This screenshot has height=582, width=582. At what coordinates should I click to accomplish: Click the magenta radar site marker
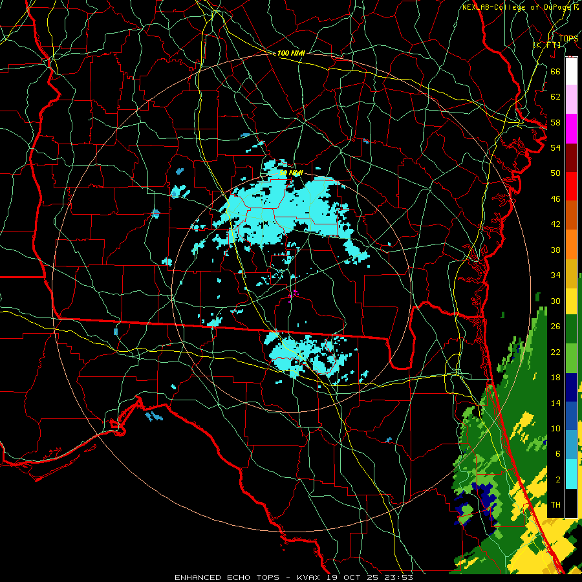coord(293,294)
